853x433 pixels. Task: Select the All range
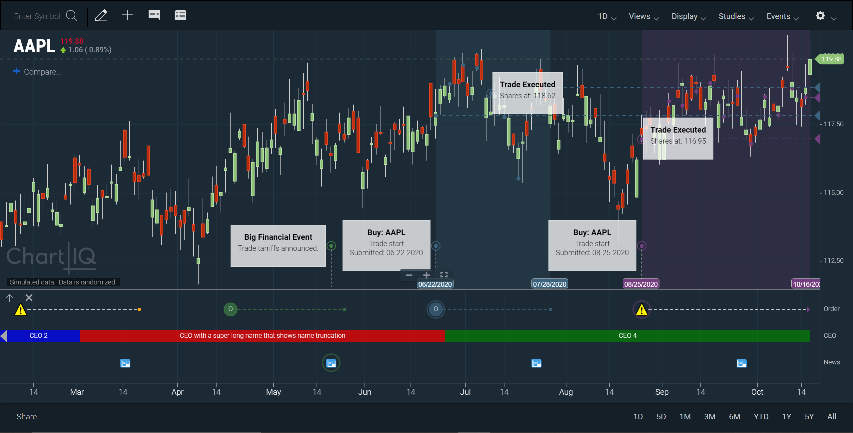click(x=832, y=417)
